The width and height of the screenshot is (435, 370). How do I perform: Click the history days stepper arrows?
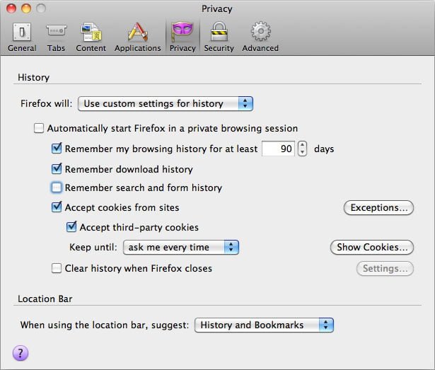[303, 149]
